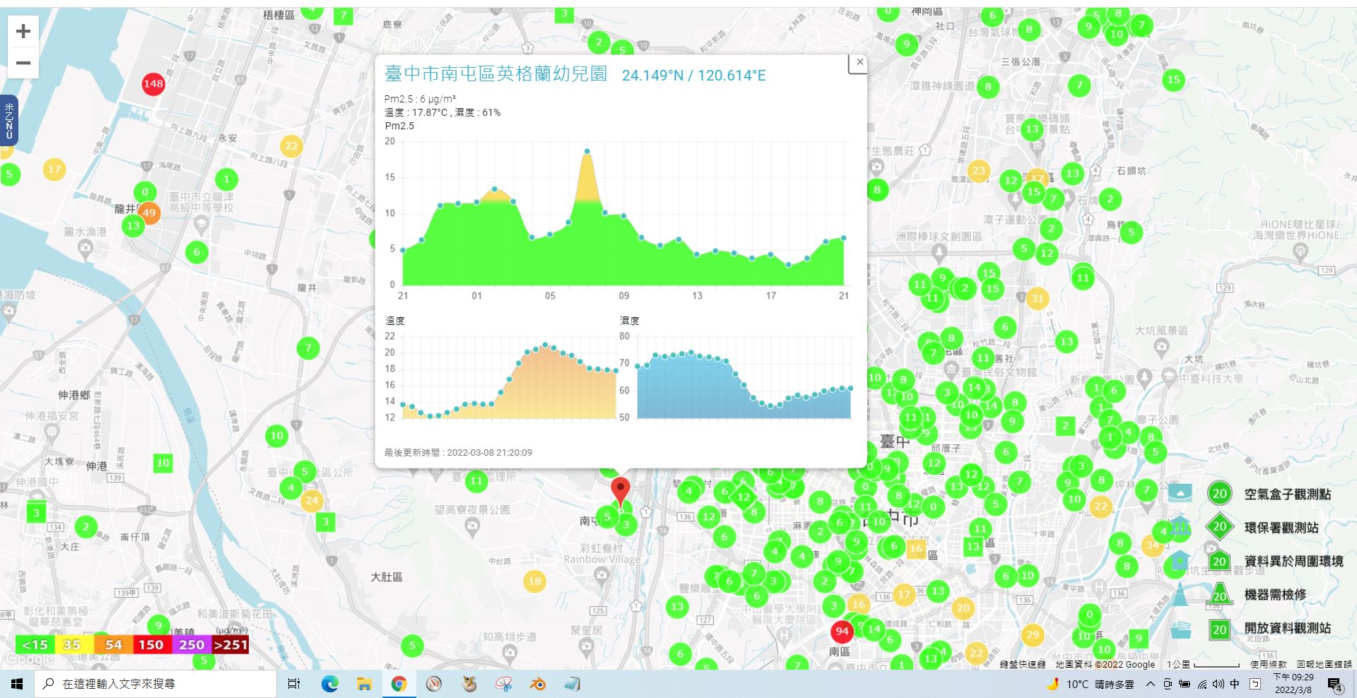Image resolution: width=1357 pixels, height=698 pixels.
Task: Open the 回報地圖錯誤 report map error link
Action: click(1324, 664)
